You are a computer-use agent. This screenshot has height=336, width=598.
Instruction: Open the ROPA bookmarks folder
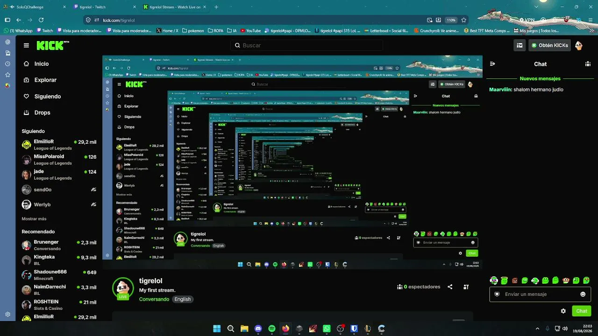tap(216, 31)
